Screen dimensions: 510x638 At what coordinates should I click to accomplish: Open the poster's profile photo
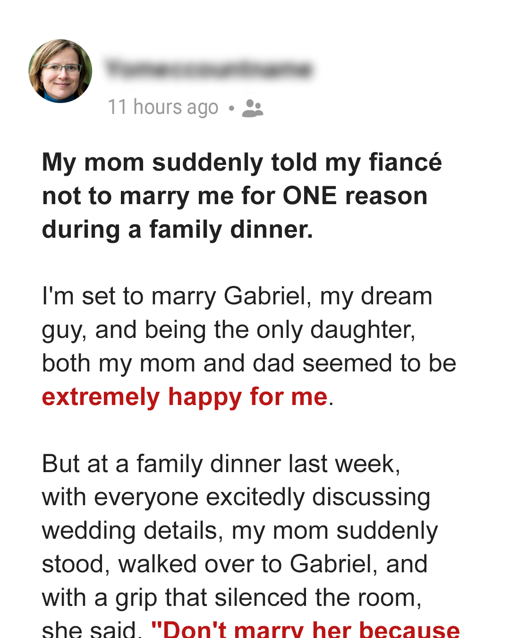click(60, 71)
